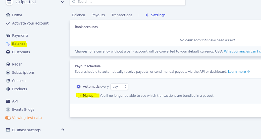
Task: Open the Events & logs icon
Action: point(8,109)
